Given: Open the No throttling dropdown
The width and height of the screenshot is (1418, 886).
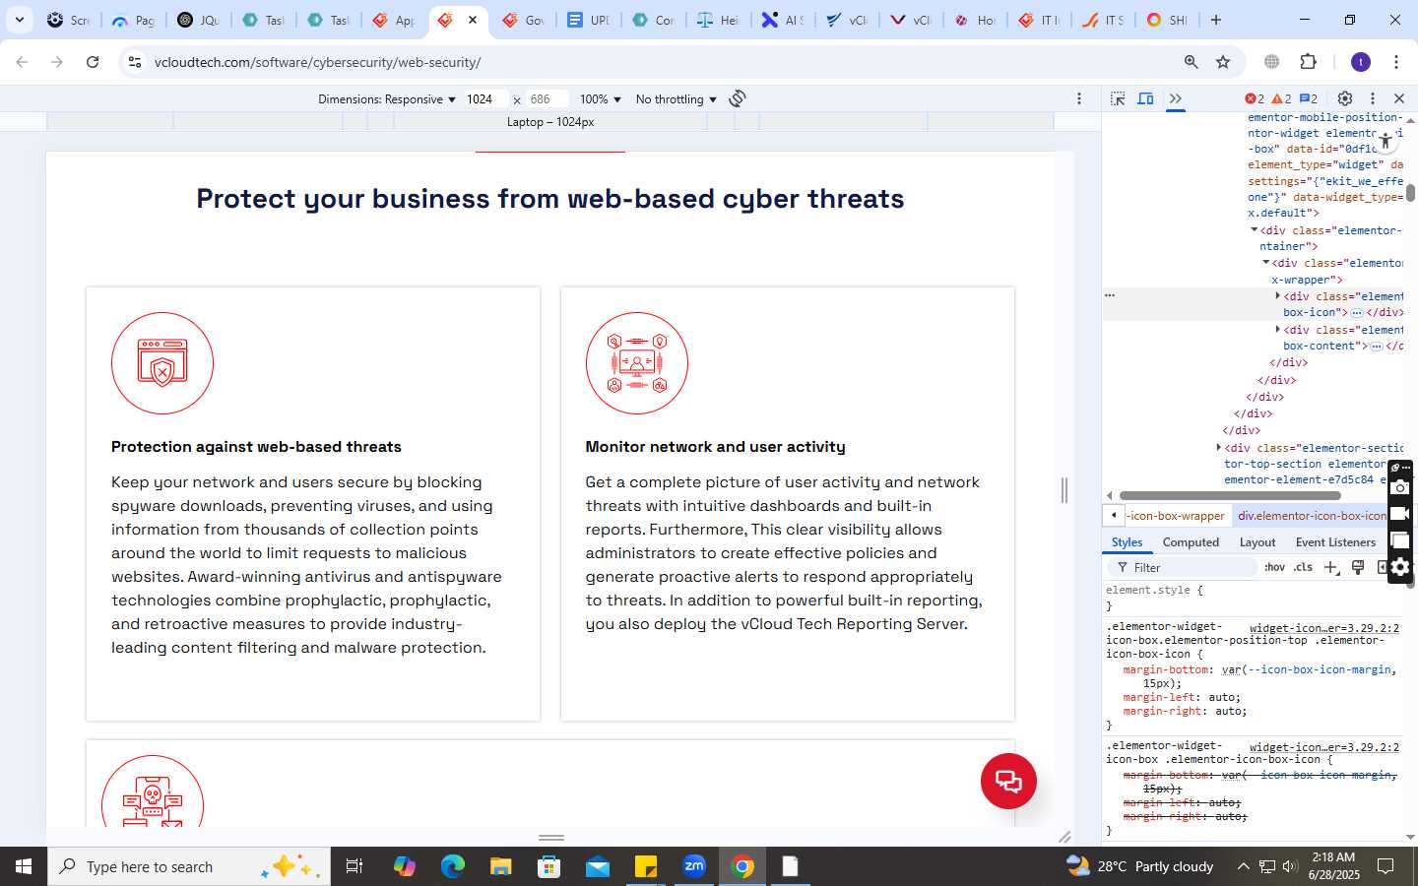Looking at the screenshot, I should click(x=677, y=99).
